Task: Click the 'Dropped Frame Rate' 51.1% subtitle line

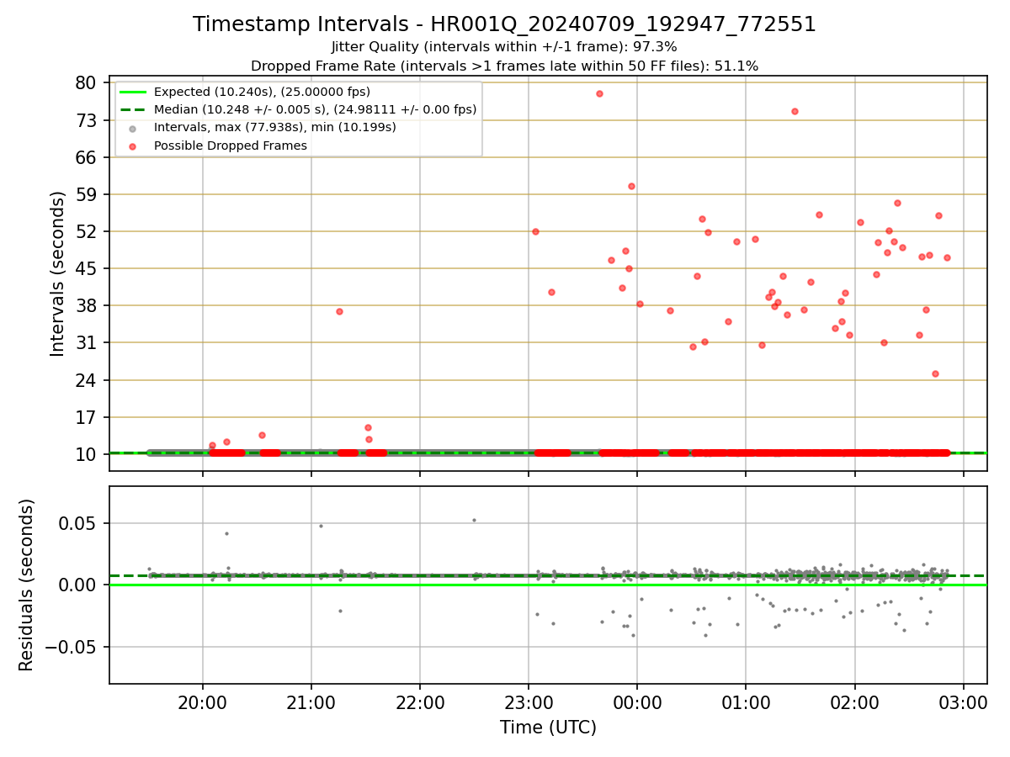Action: [504, 66]
